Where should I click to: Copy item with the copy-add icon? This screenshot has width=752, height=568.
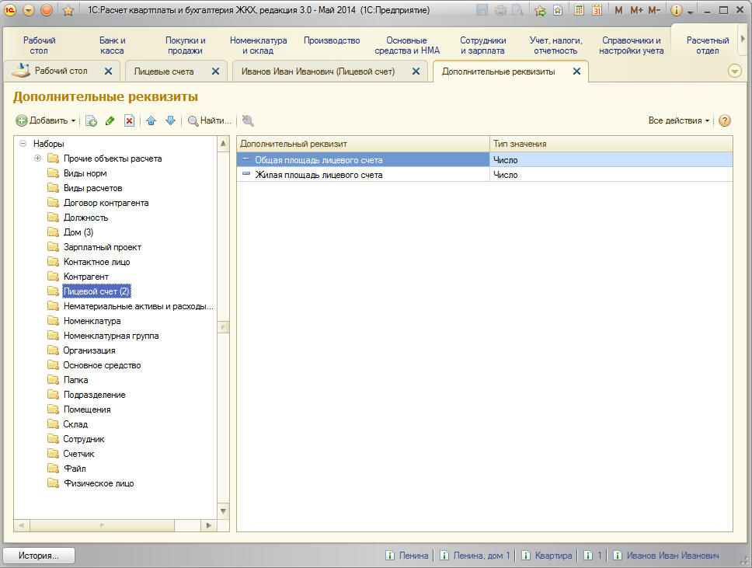click(x=91, y=121)
